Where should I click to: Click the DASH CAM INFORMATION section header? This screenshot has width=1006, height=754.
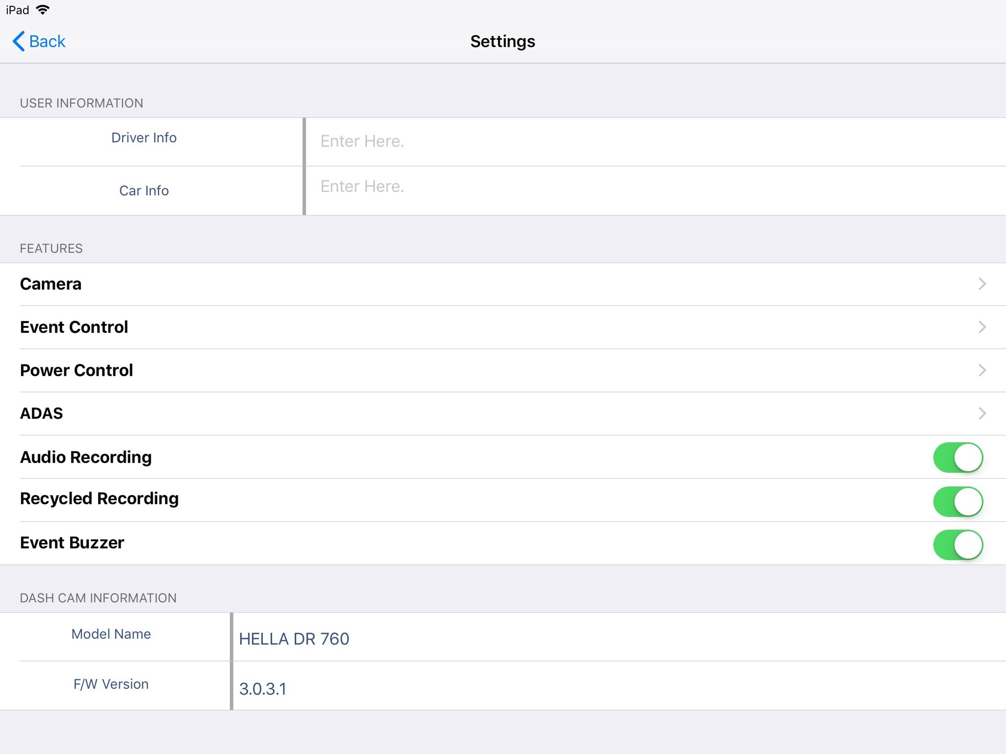click(98, 598)
